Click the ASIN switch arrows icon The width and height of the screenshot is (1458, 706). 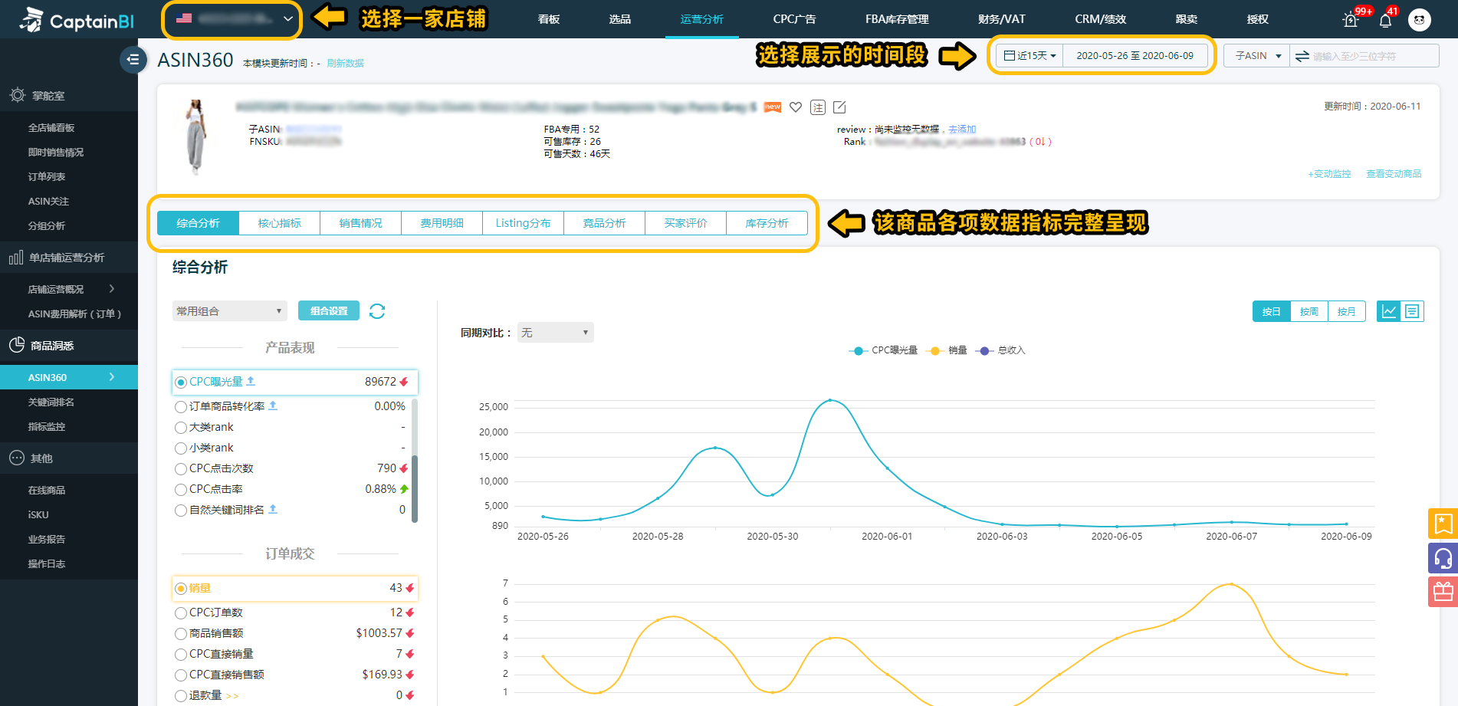point(1302,56)
